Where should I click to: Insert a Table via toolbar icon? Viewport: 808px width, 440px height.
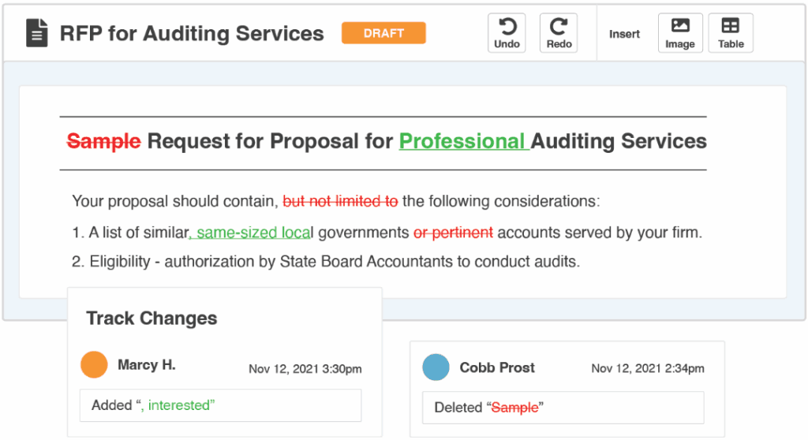[x=731, y=26]
